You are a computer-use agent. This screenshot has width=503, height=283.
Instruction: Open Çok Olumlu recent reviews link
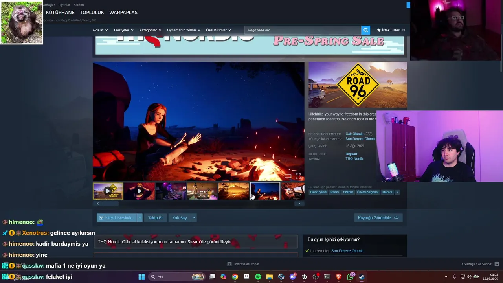coord(354,134)
